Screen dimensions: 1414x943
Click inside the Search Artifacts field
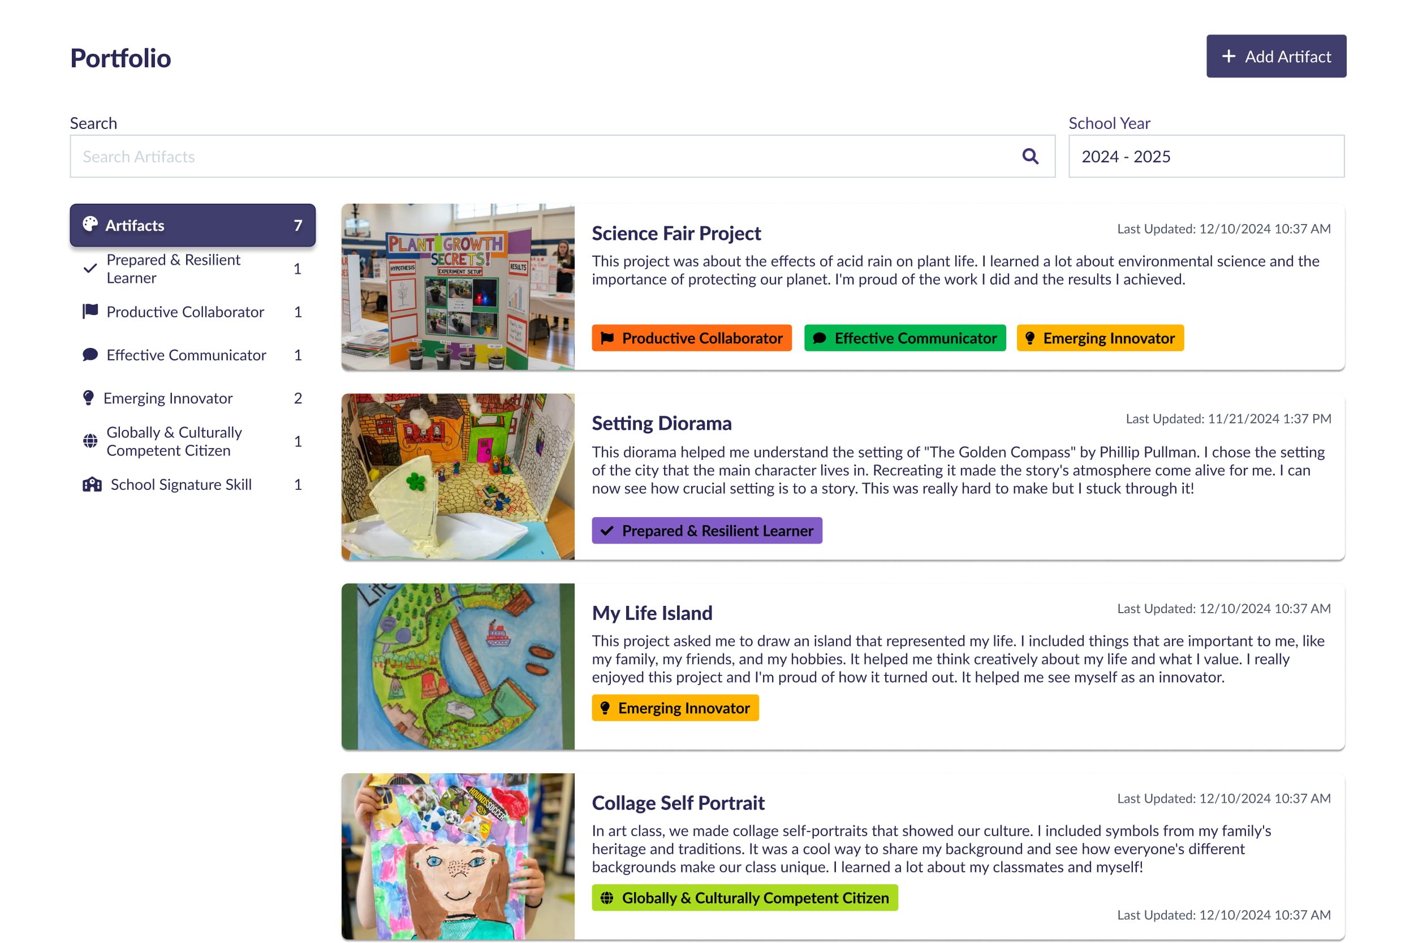click(x=421, y=156)
